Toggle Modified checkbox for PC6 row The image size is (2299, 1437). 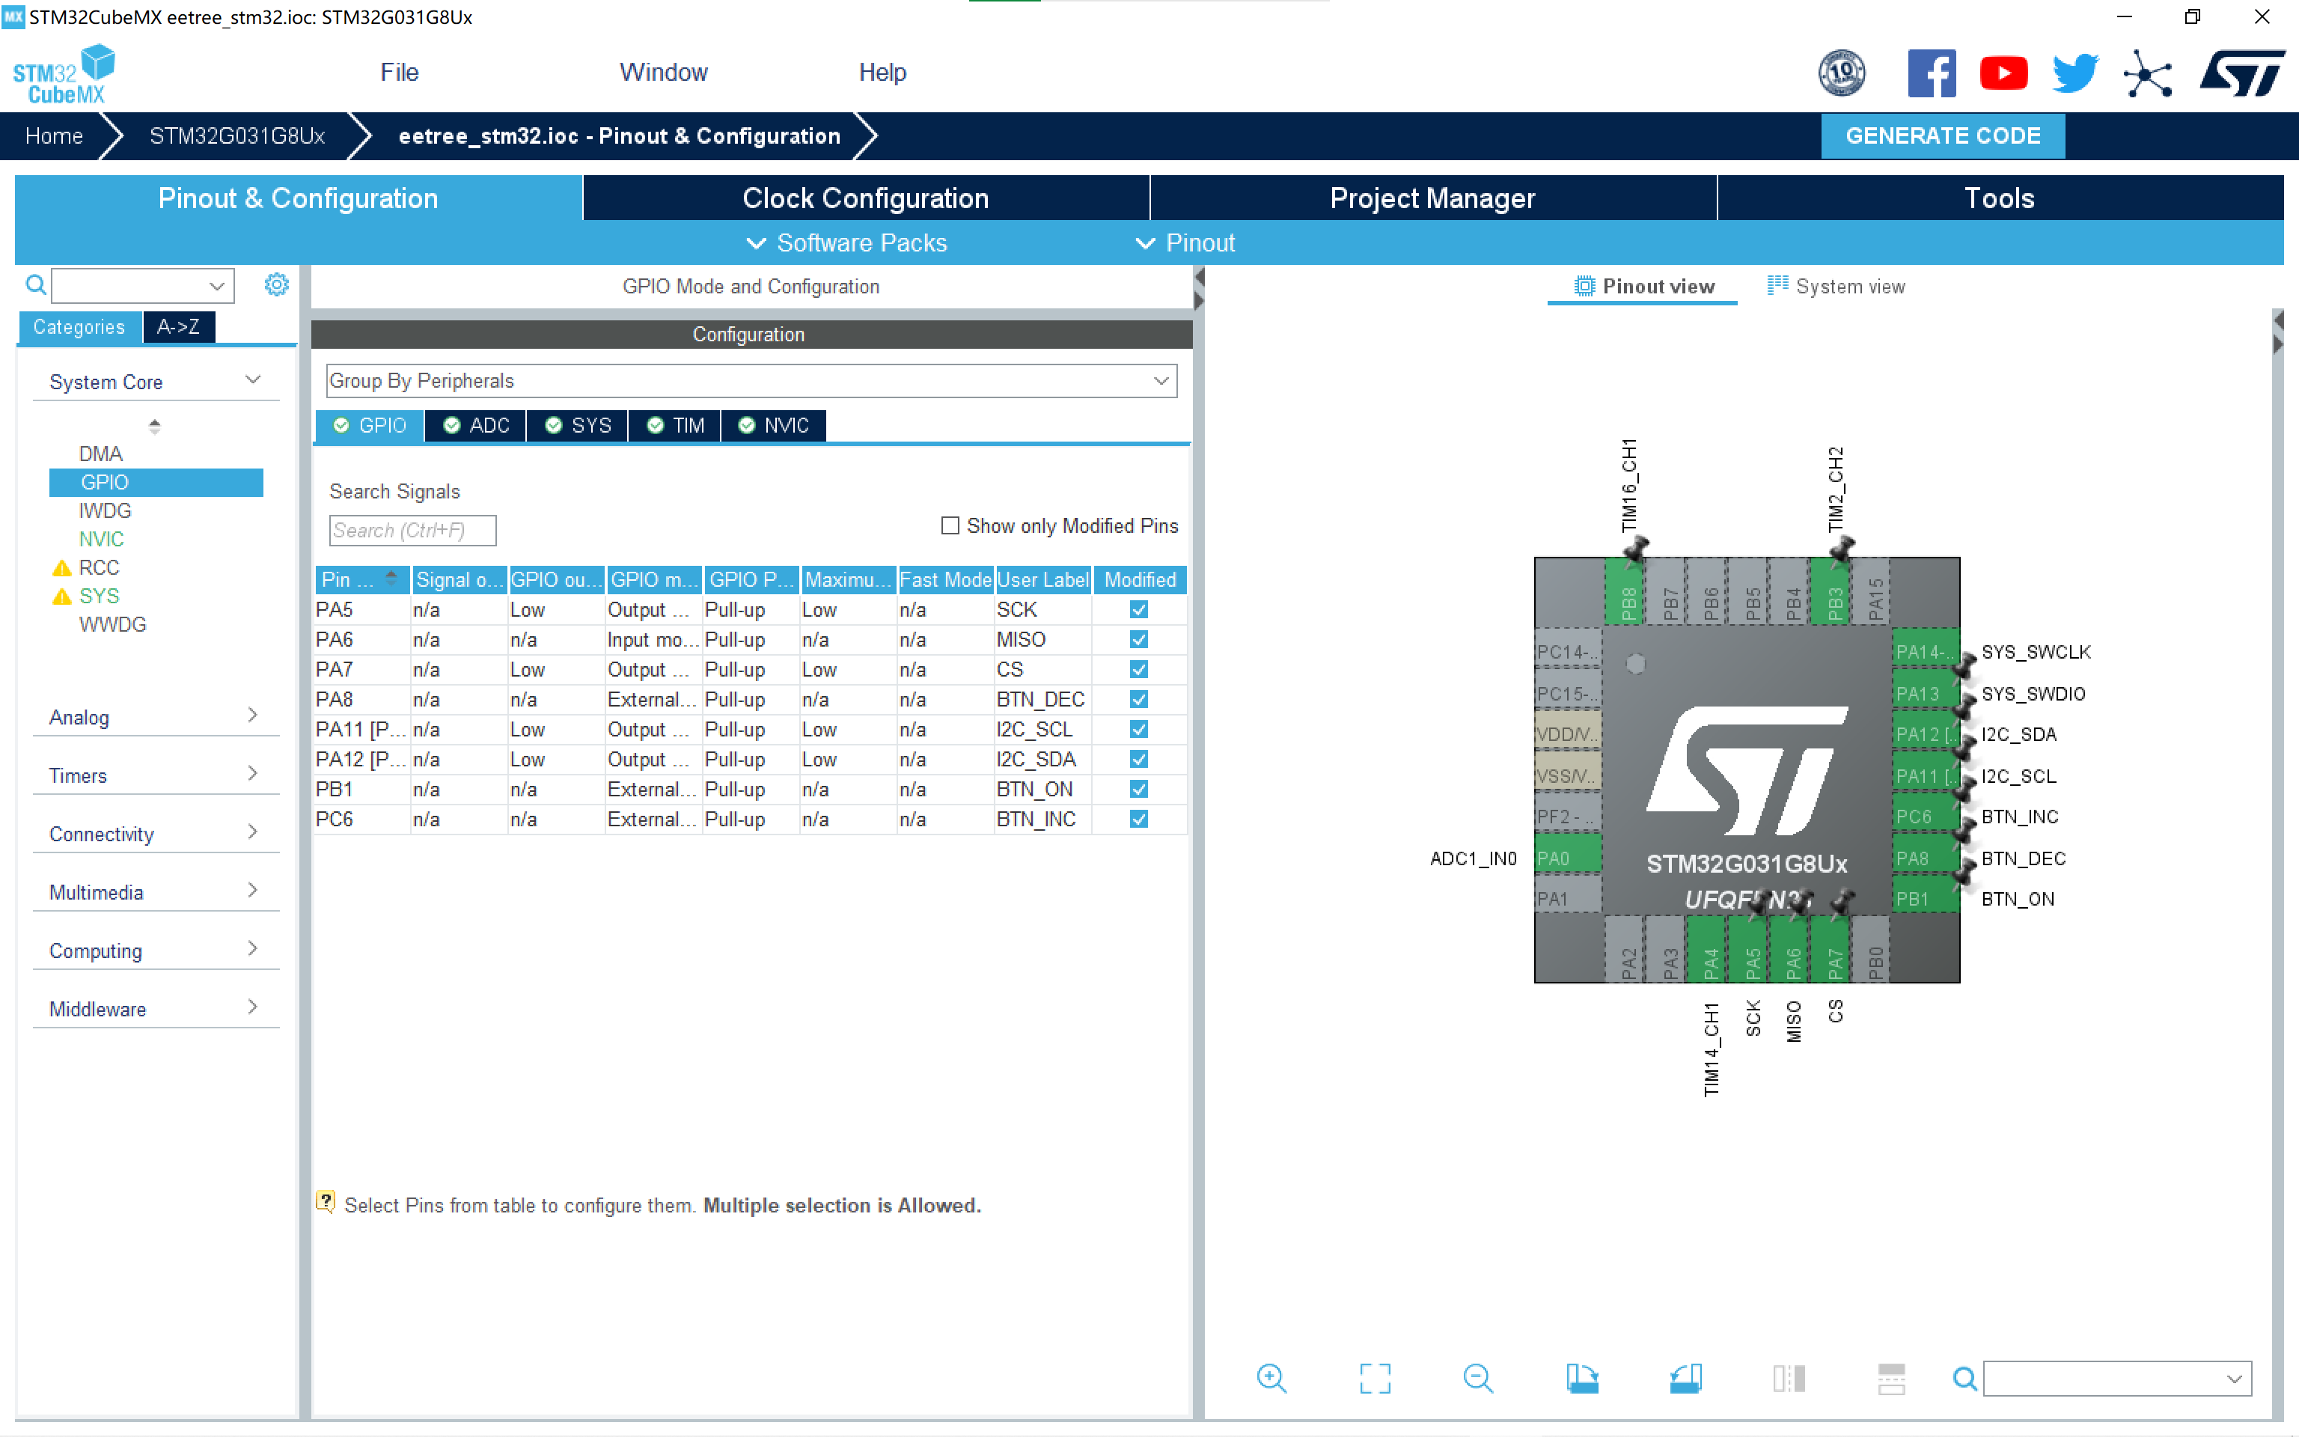tap(1139, 820)
